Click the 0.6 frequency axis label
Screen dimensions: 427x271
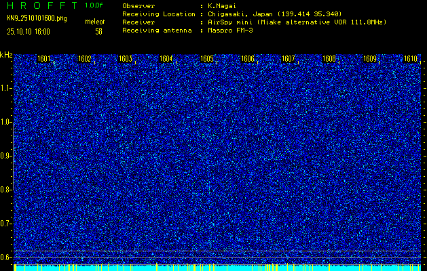pos(6,257)
